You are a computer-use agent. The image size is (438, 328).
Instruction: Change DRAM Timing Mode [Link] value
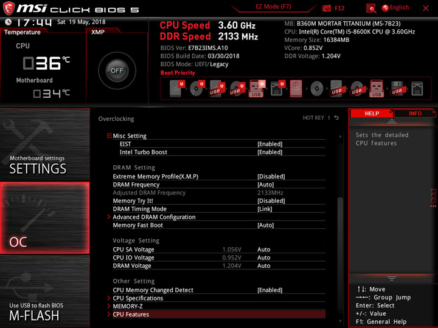pyautogui.click(x=265, y=209)
